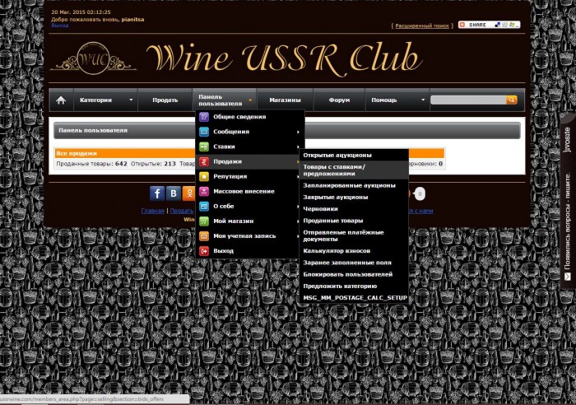Click Проданные товары: 642 count text
576x405 pixels.
click(91, 164)
